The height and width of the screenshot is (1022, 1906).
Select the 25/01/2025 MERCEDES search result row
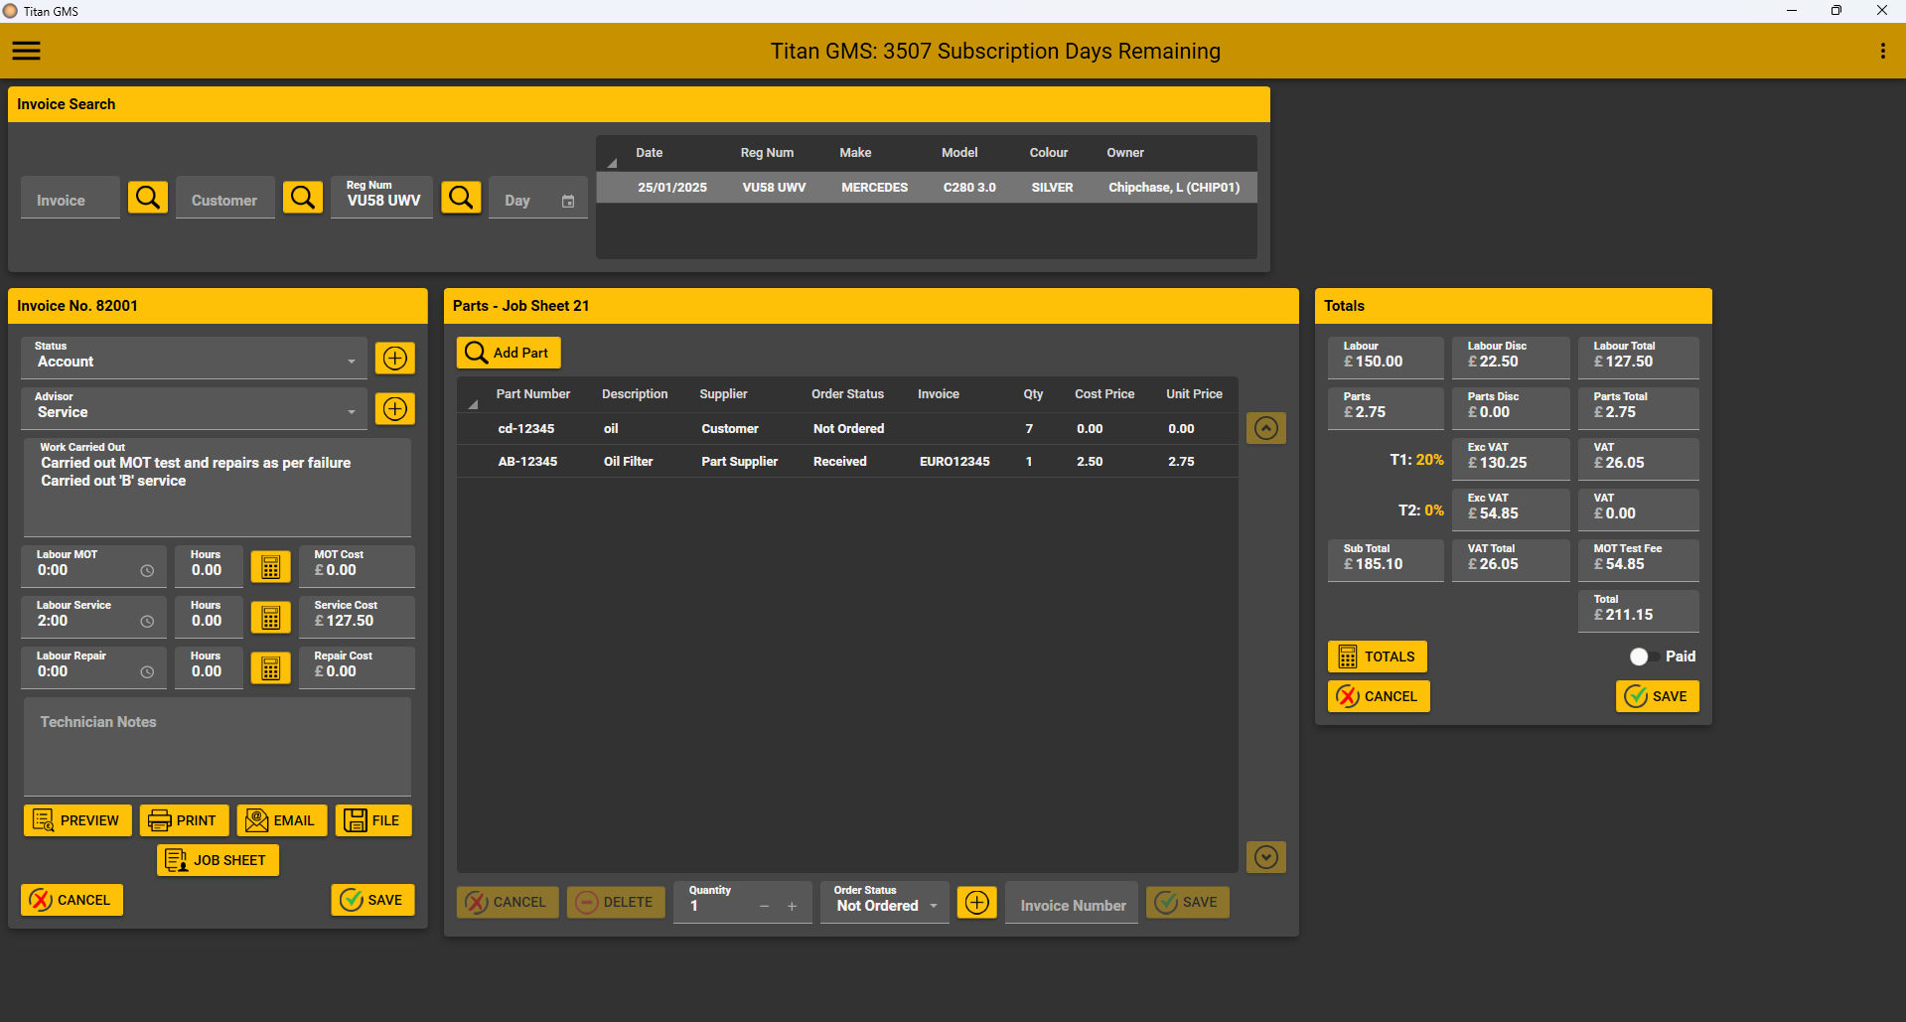click(927, 188)
